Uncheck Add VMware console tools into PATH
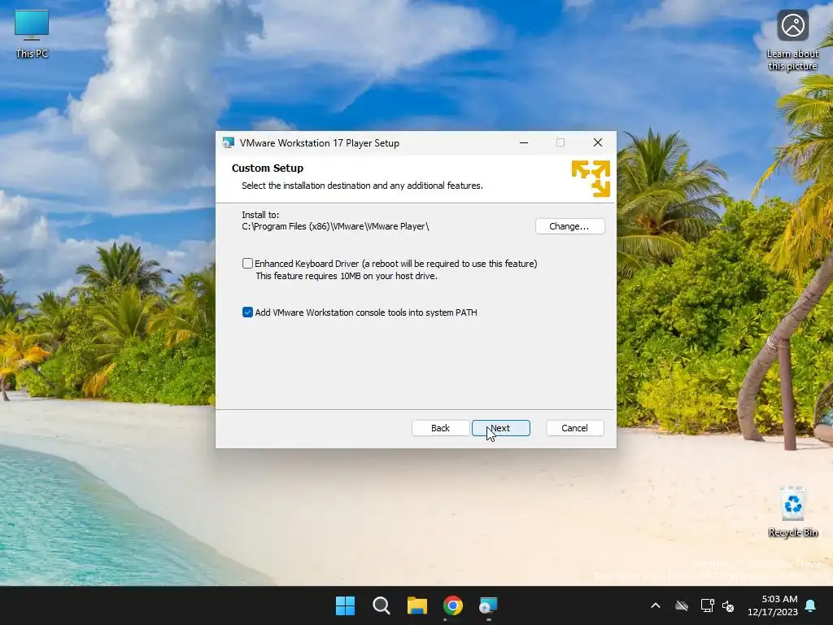Image resolution: width=833 pixels, height=625 pixels. [247, 312]
